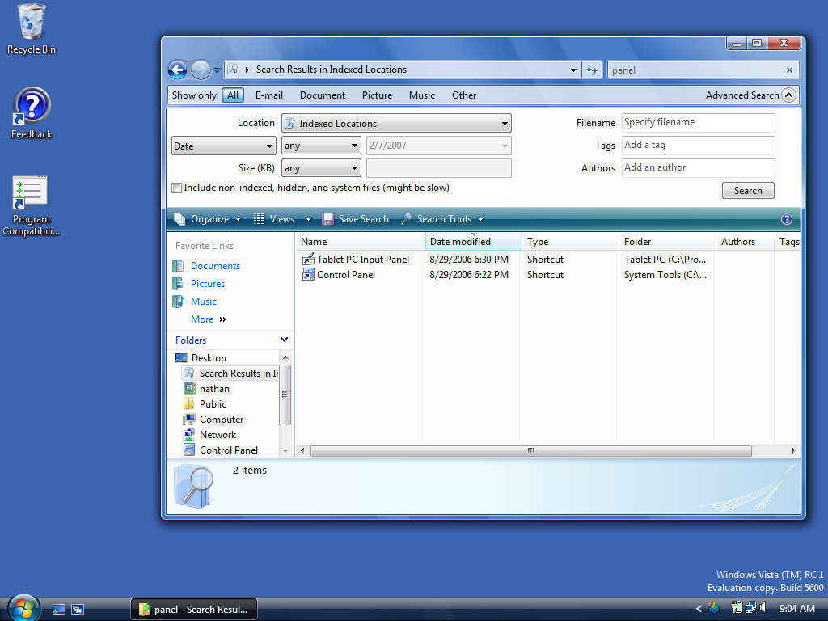Click the refresh icon beside address bar
This screenshot has height=621, width=828.
tap(592, 70)
